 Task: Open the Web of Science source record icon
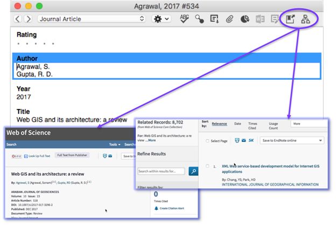click(x=290, y=19)
